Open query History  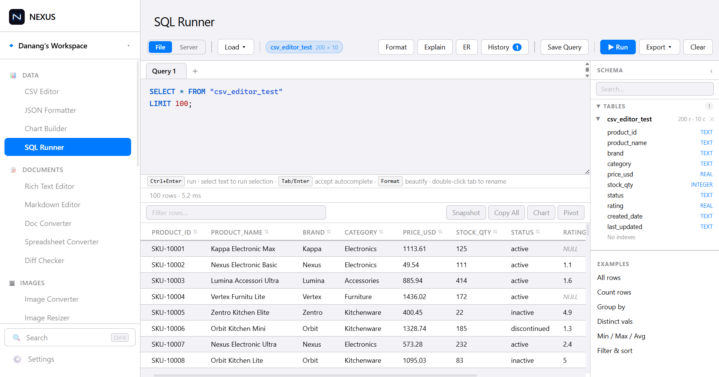click(505, 47)
